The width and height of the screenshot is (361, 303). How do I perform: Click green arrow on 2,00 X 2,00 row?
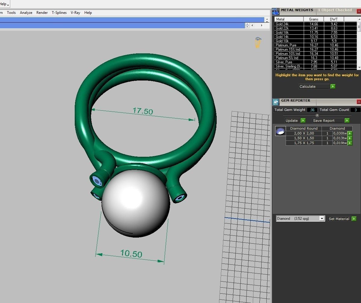click(350, 134)
